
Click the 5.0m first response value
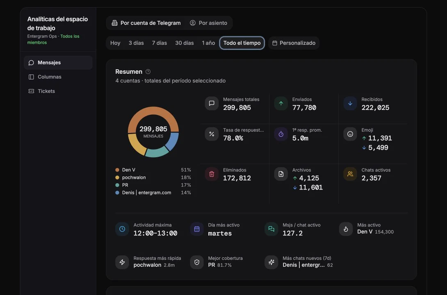tap(300, 138)
